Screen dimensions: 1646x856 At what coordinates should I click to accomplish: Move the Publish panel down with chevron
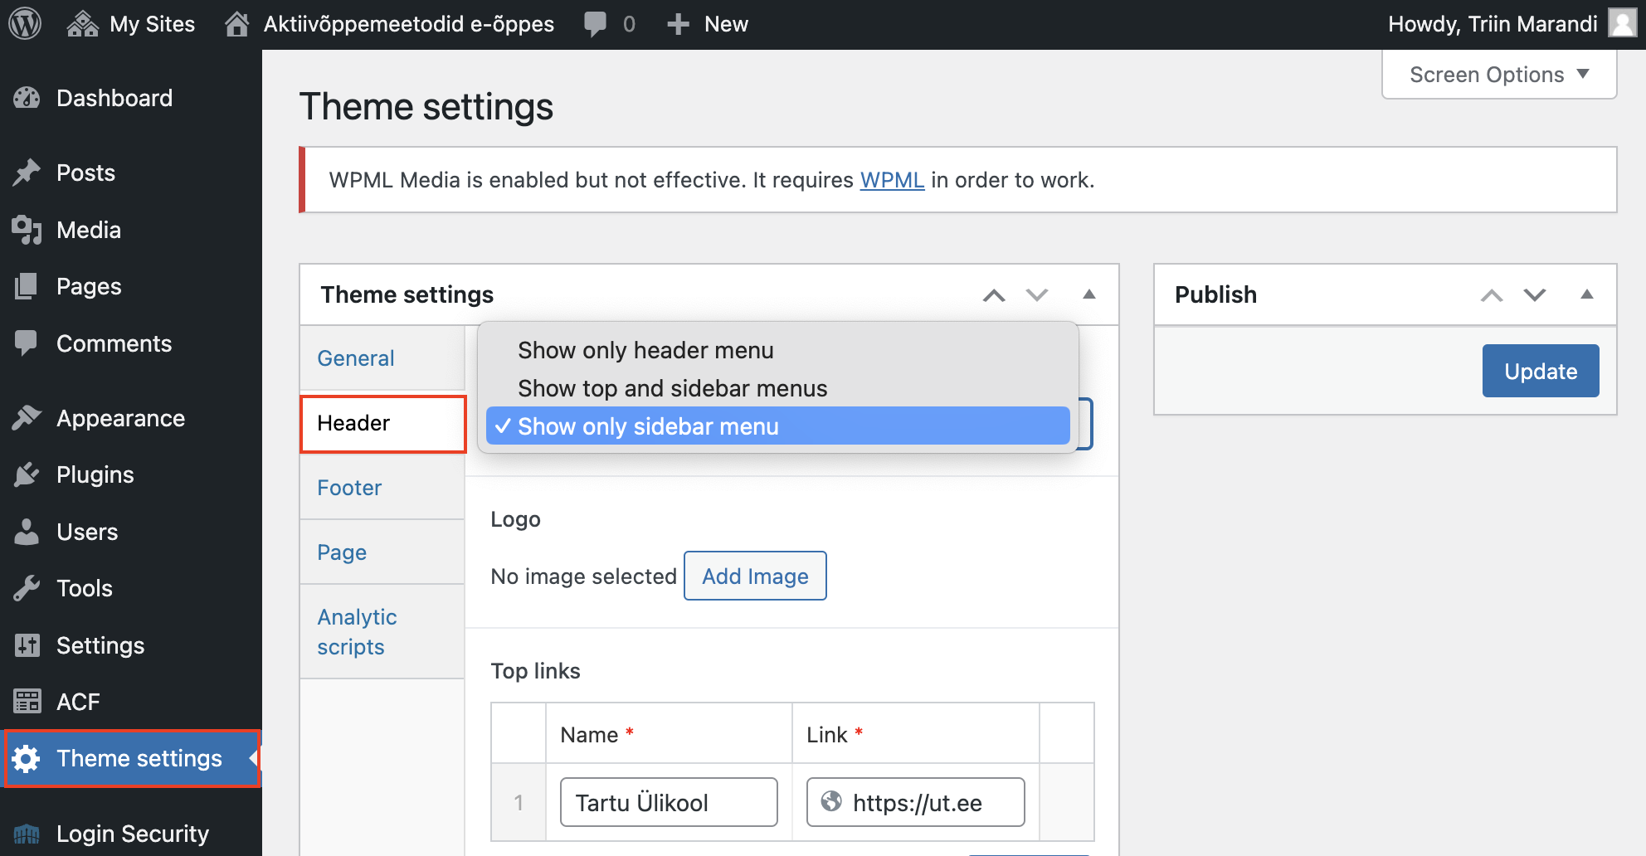click(1534, 294)
